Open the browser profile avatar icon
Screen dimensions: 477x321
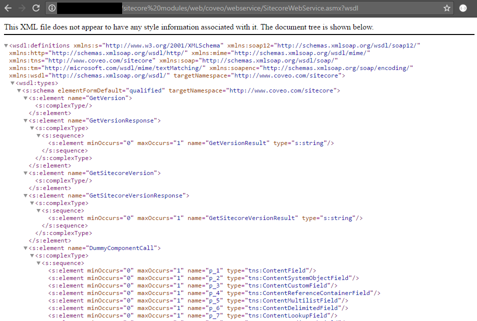463,8
